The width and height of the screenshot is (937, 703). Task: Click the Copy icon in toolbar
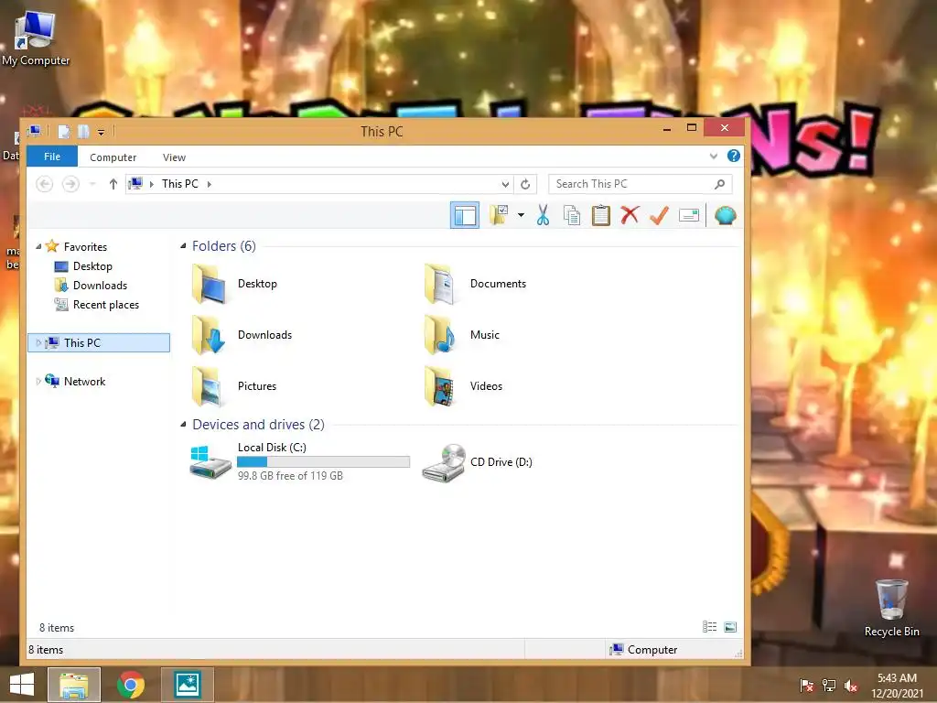572,215
